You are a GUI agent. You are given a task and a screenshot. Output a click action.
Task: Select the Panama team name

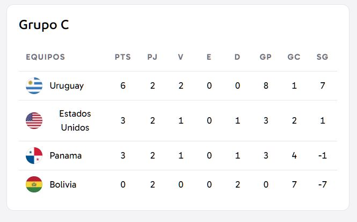tap(65, 155)
